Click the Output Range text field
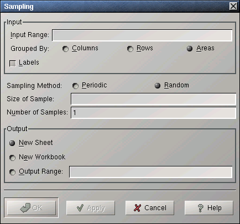The height and width of the screenshot is (224, 240). pyautogui.click(x=151, y=172)
